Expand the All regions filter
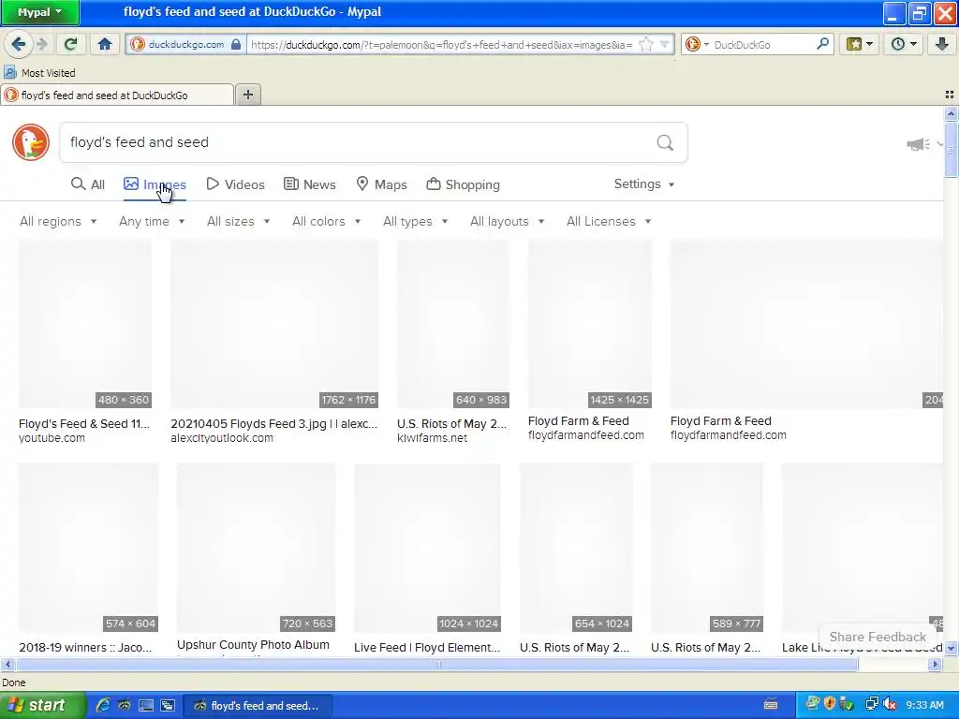This screenshot has height=719, width=959. (x=58, y=221)
